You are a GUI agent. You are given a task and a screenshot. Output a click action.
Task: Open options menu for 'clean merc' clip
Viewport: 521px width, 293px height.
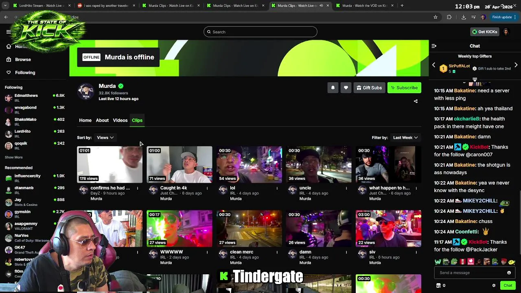(277, 252)
